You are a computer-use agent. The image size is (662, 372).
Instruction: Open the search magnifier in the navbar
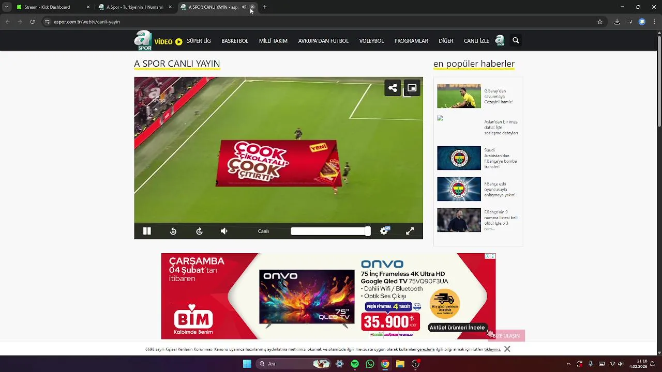coord(516,40)
